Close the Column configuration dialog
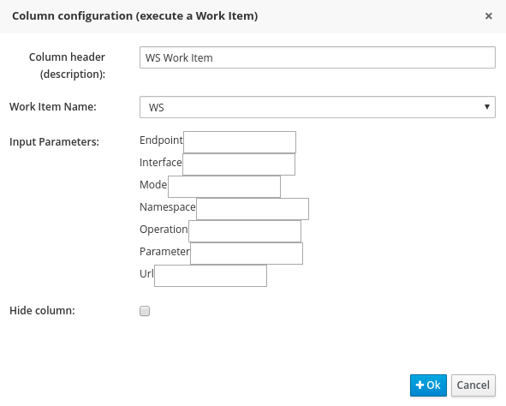This screenshot has width=506, height=406. click(x=489, y=15)
